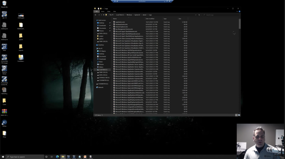
Task: Open the View ribbon tab
Action: (114, 11)
